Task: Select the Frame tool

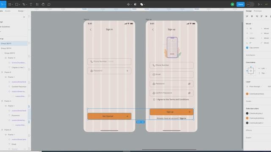Action: pos(10,4)
